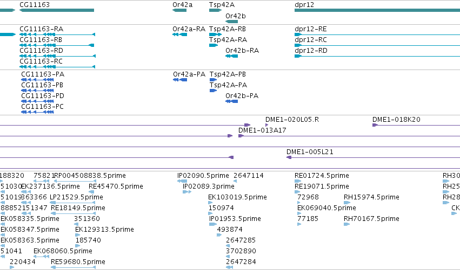460x270 pixels.
Task: Click EST EK103019.5prime
Action: (x=238, y=197)
